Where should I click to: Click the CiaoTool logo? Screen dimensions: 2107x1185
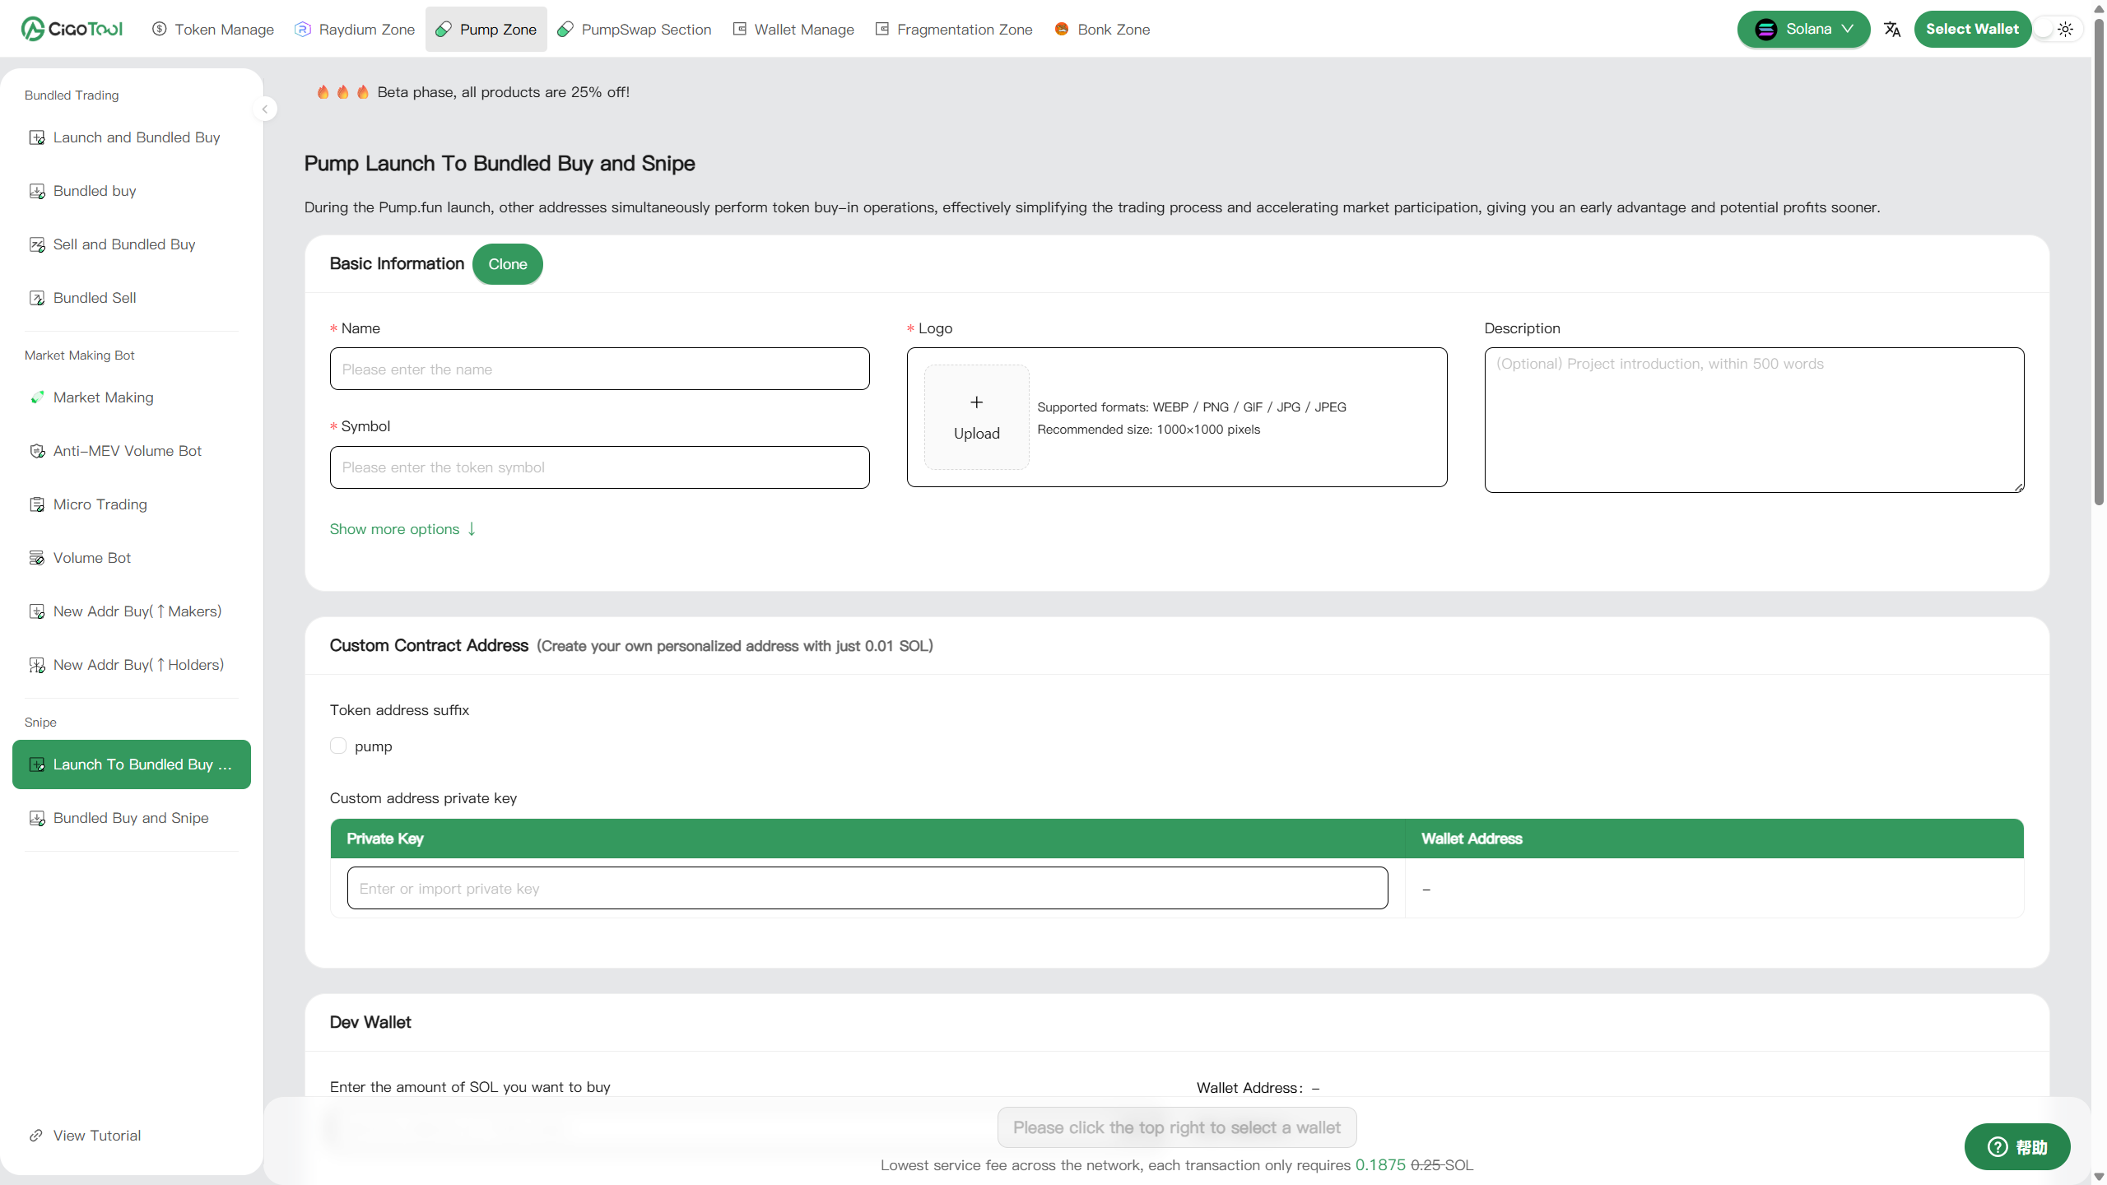tap(72, 29)
